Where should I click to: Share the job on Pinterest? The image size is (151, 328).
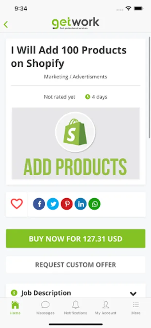click(x=67, y=204)
